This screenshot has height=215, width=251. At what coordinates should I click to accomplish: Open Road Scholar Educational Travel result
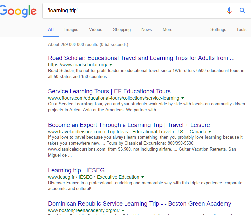(x=141, y=58)
